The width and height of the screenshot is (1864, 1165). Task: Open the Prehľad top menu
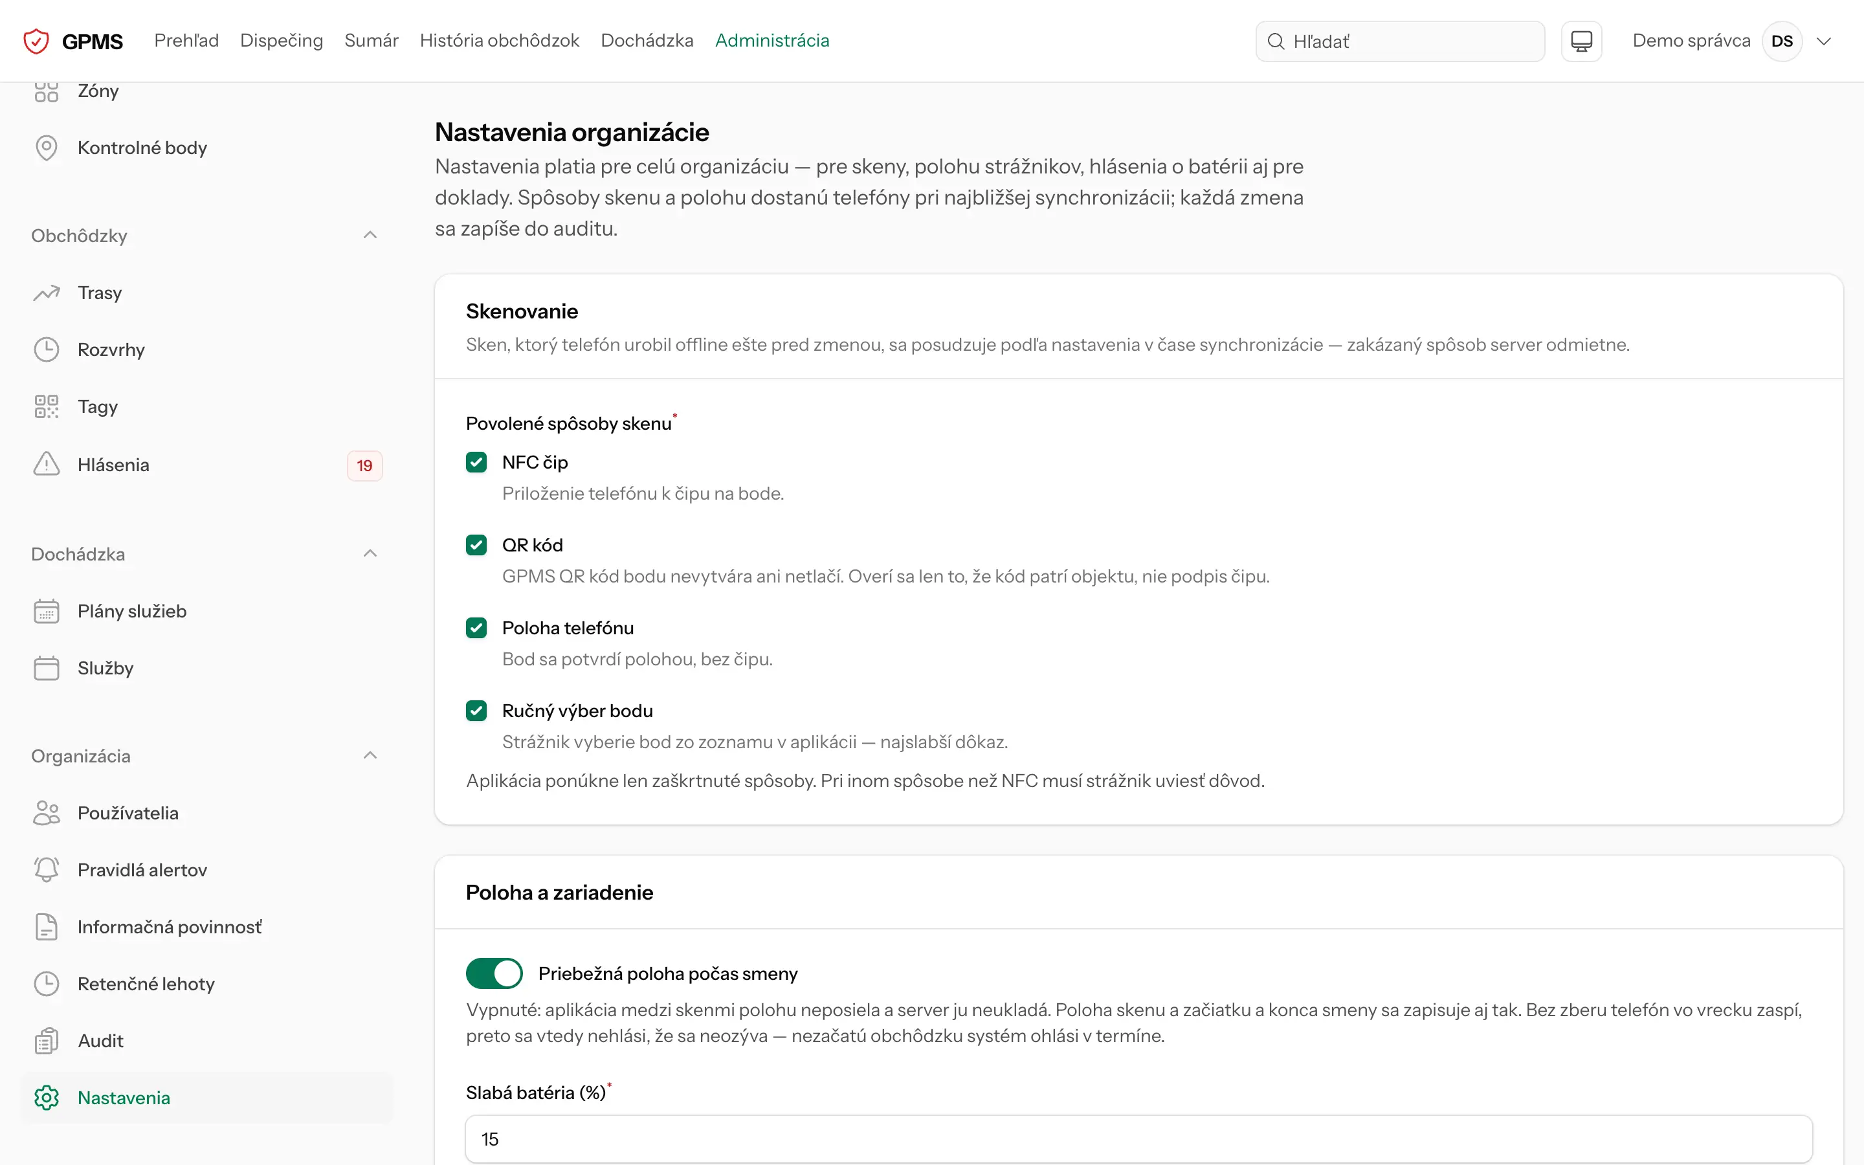[x=186, y=41]
